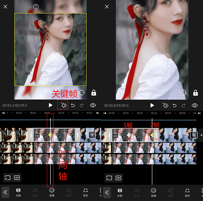This screenshot has height=201, width=203.
Task: Select 变速 speed tool in right toolbar
Action: click(137, 193)
